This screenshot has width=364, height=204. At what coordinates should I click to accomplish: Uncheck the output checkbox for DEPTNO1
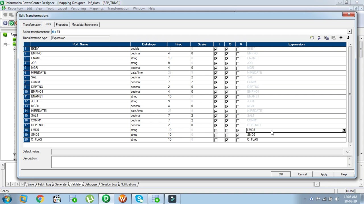tap(227, 126)
